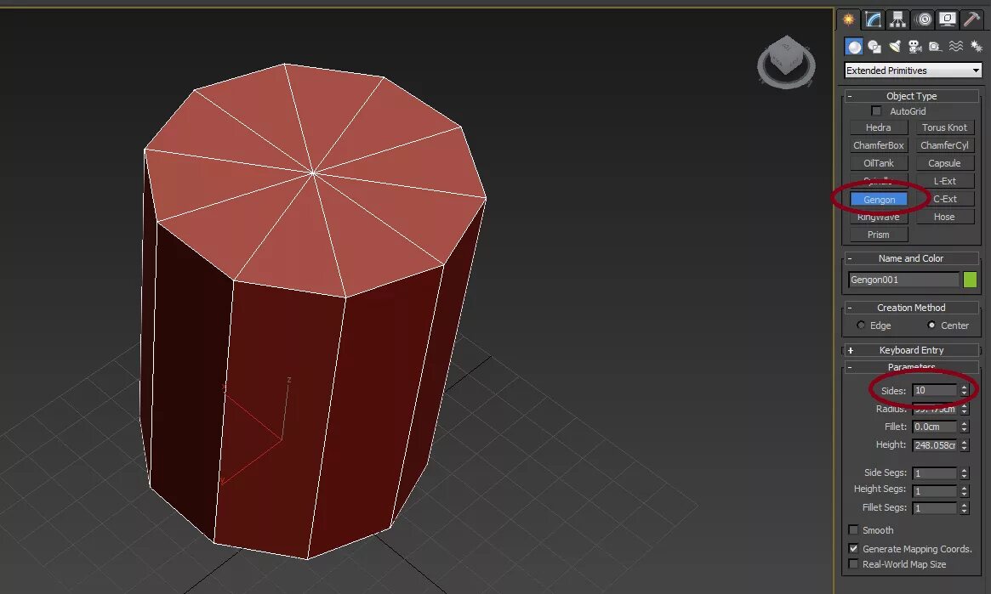Uncheck Generate Mapping Coords
Image resolution: width=991 pixels, height=594 pixels.
(x=854, y=548)
